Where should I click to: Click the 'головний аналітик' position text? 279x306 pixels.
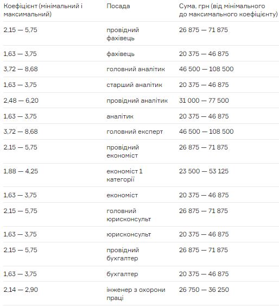coord(136,69)
